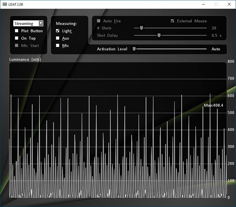Minimize the LDAT window
Screen dimensions: 236x207
tap(204, 4)
